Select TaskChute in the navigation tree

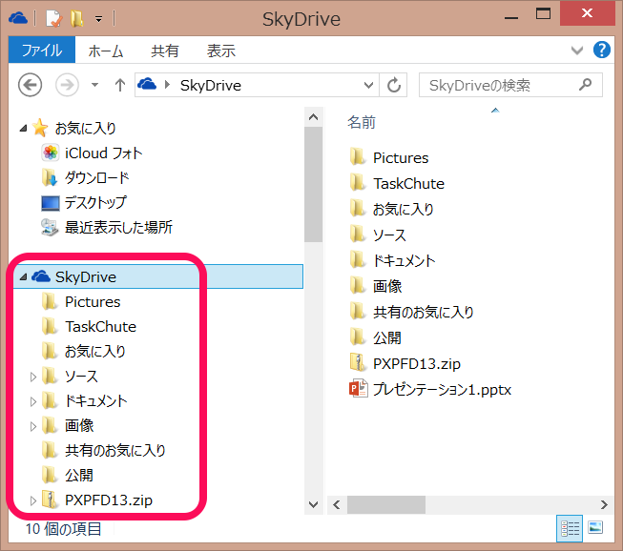pyautogui.click(x=100, y=327)
